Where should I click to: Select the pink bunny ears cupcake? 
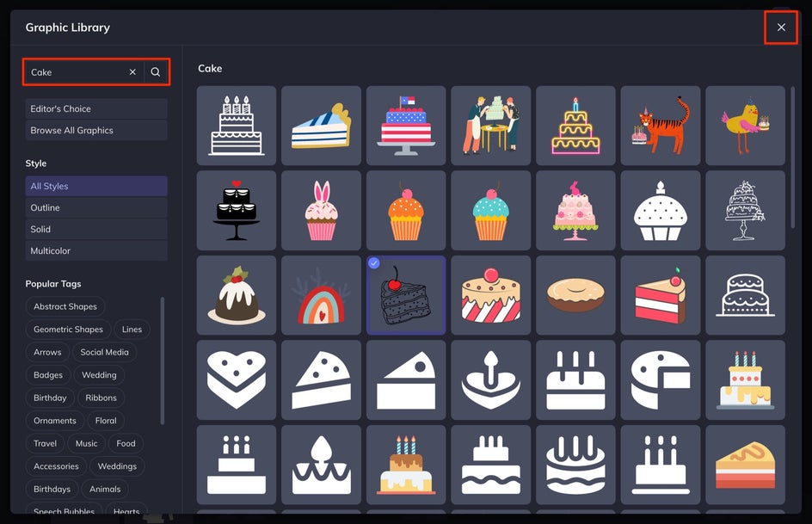pyautogui.click(x=321, y=210)
